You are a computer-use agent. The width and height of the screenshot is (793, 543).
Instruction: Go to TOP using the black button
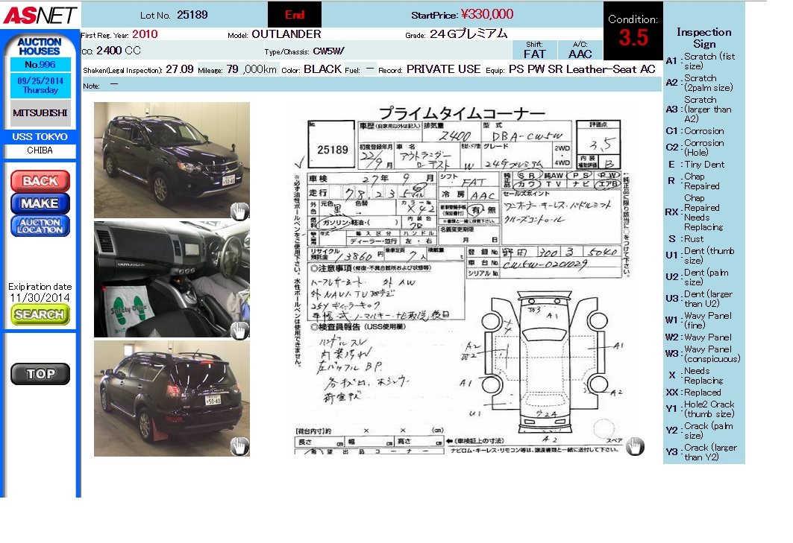tap(40, 374)
